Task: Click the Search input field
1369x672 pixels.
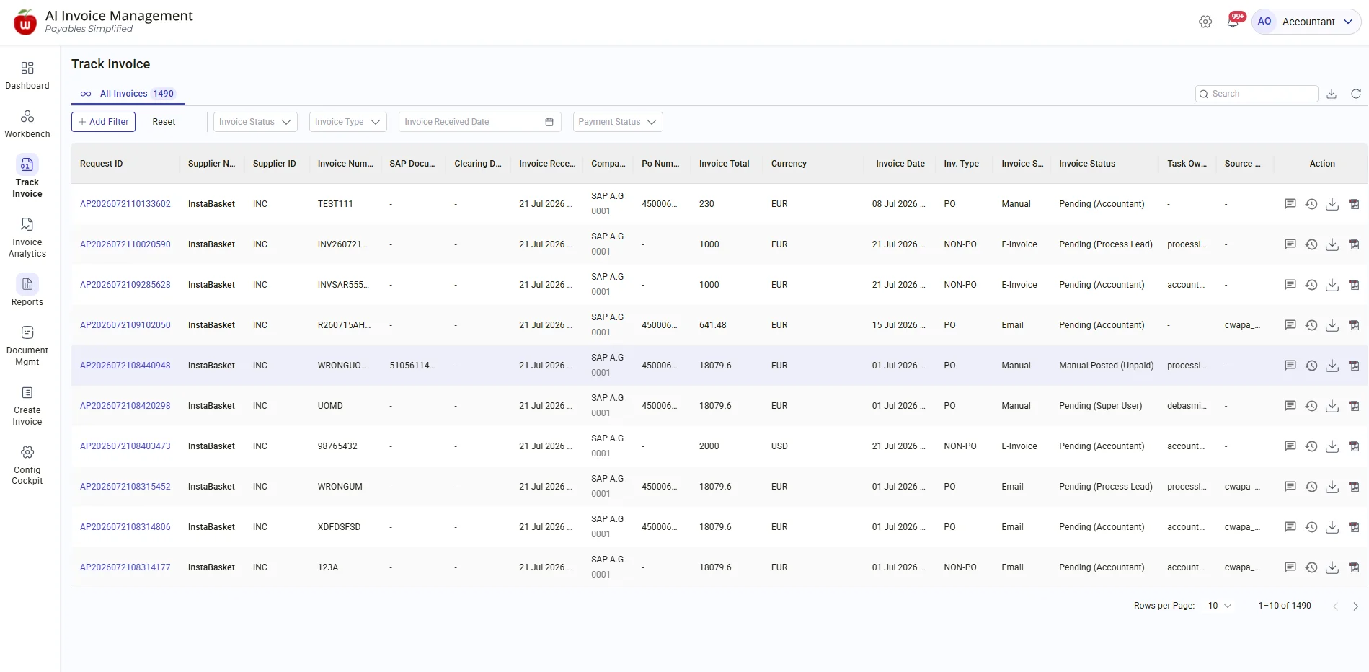Action: [1257, 94]
